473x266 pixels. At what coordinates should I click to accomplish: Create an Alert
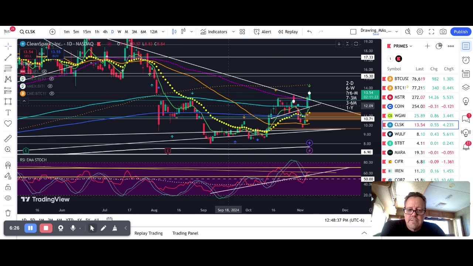point(262,32)
